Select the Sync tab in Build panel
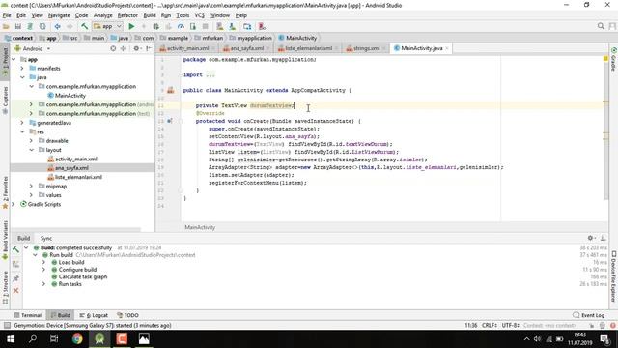This screenshot has height=348, width=618. [46, 239]
